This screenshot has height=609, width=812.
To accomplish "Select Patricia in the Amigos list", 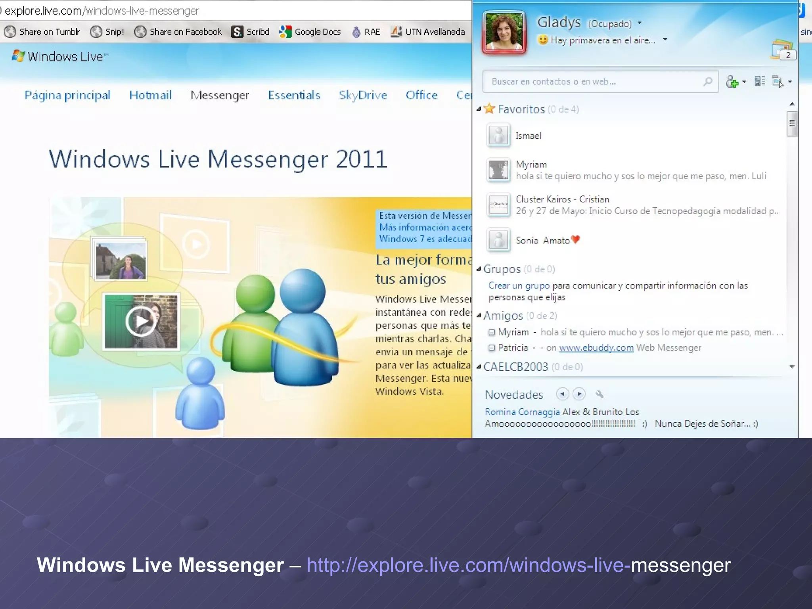I will [513, 348].
